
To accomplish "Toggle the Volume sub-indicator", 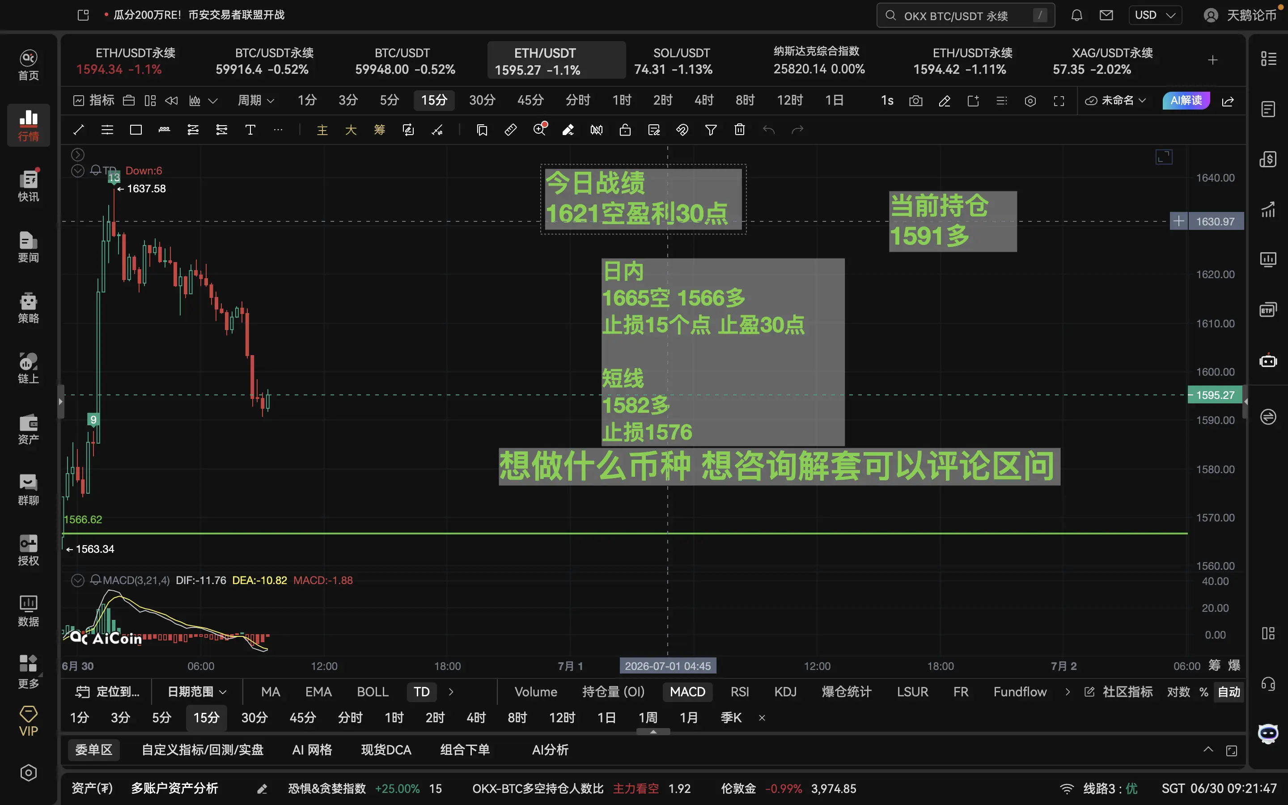I will click(535, 691).
